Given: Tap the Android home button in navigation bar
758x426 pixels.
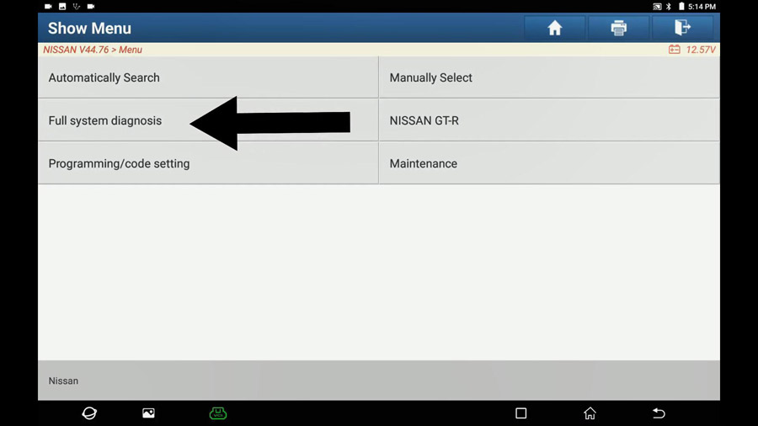Looking at the screenshot, I should (x=590, y=413).
